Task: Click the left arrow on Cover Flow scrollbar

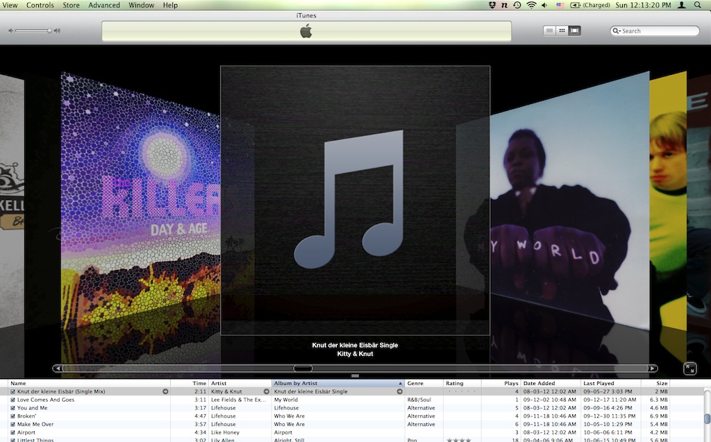Action: pos(57,368)
